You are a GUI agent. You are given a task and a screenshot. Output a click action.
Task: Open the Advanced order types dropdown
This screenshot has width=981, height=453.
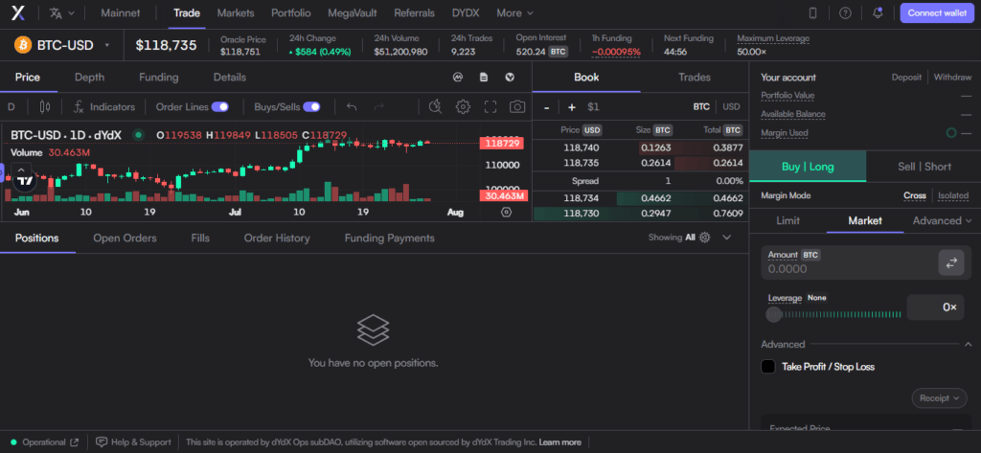click(943, 221)
